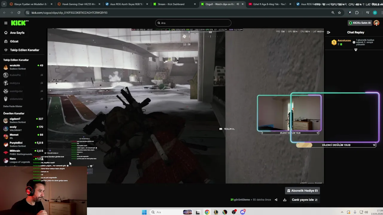The height and width of the screenshot is (215, 383).
Task: Download the clip
Action: point(285,200)
